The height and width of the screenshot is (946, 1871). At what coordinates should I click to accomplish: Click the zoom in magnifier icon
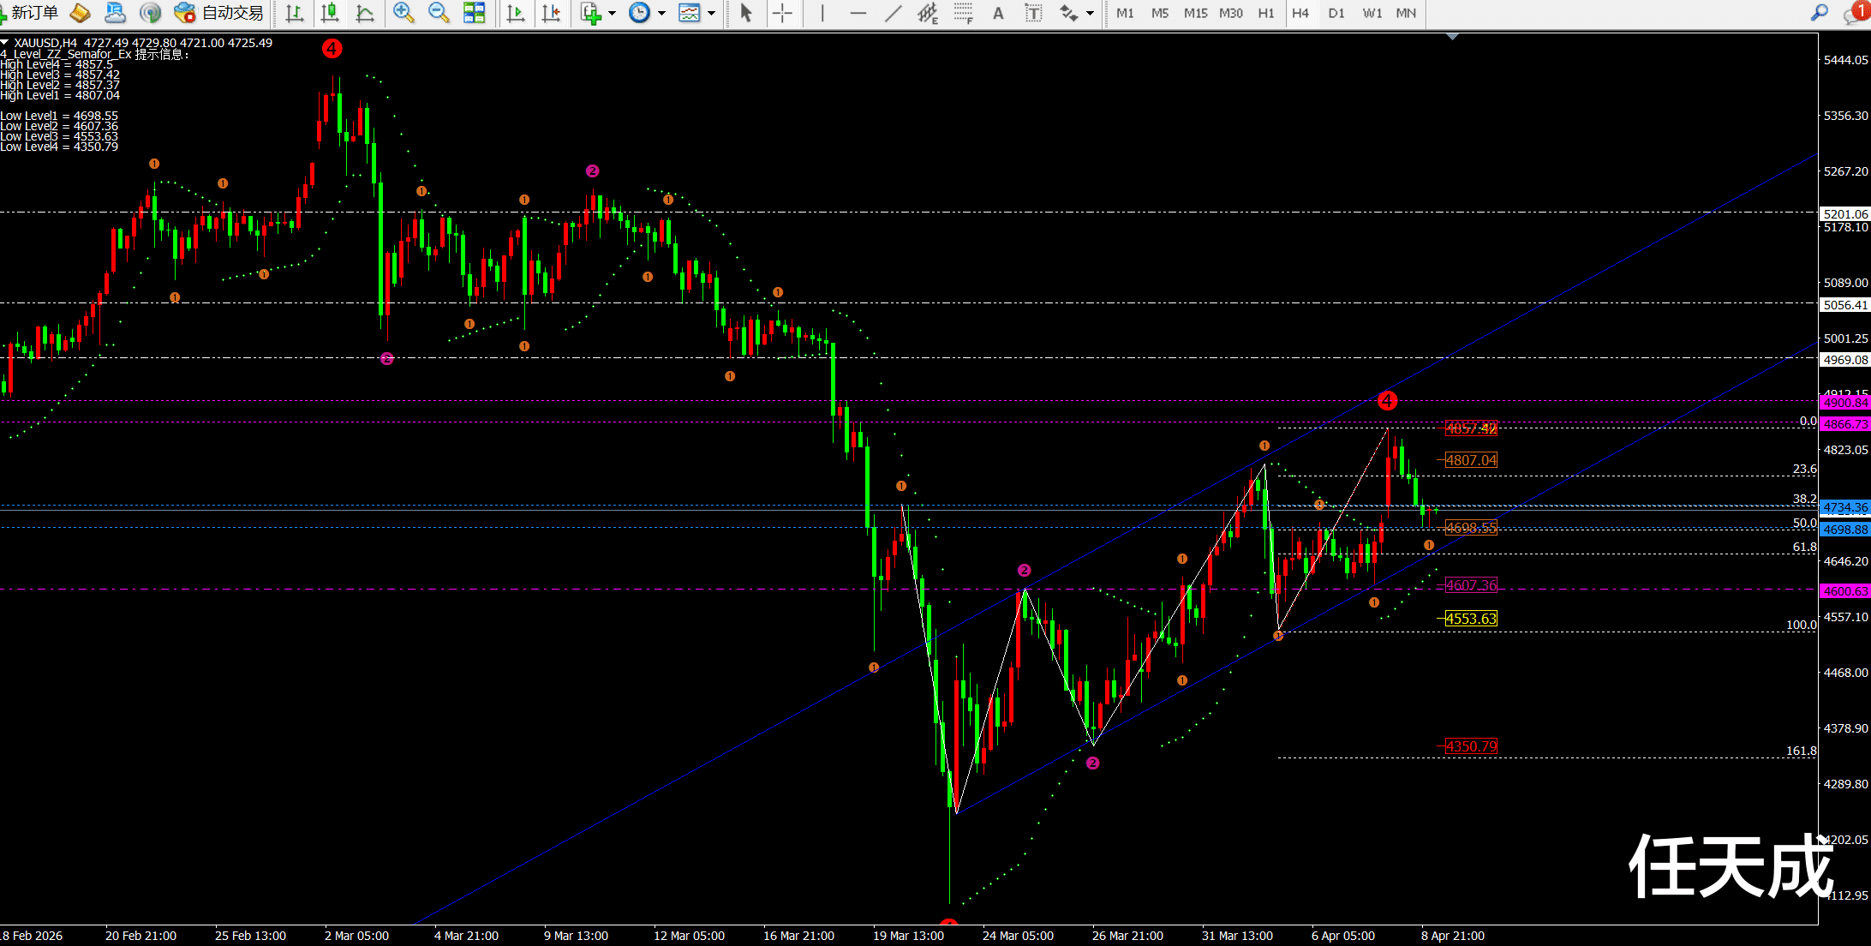click(x=403, y=13)
